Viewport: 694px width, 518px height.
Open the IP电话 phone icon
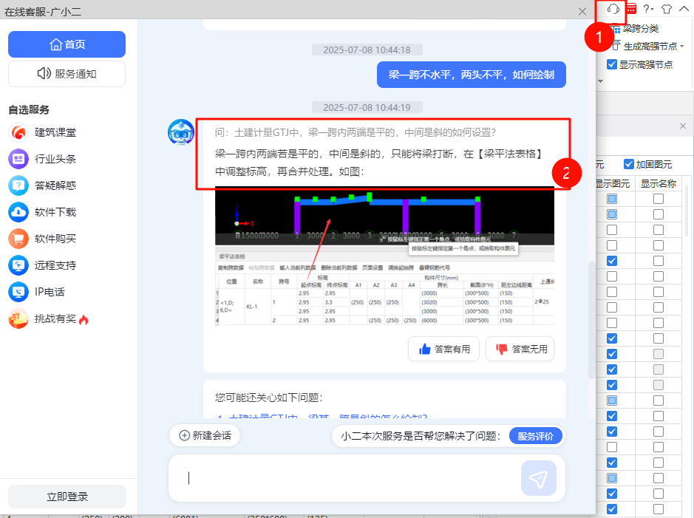[x=18, y=291]
